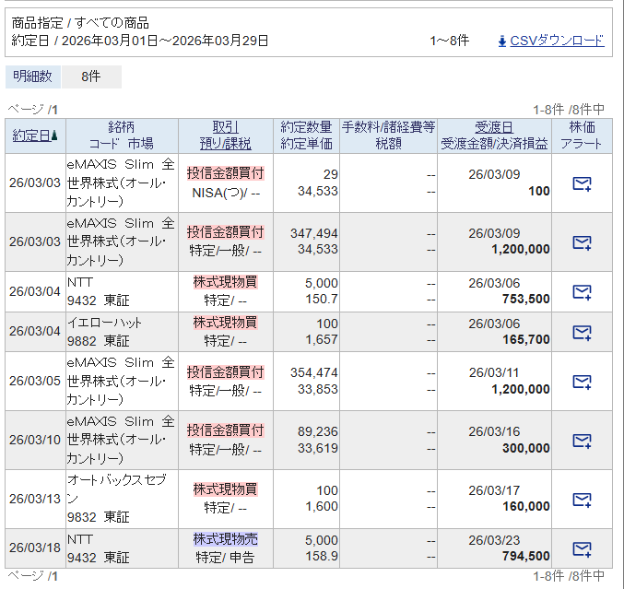Sort by 約定日 column header
The image size is (624, 589).
click(30, 135)
